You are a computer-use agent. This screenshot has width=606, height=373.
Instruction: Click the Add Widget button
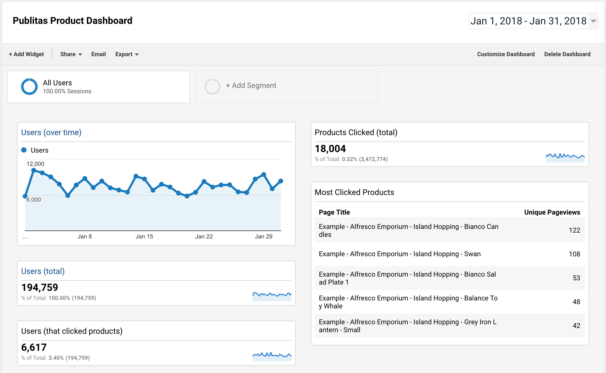pyautogui.click(x=26, y=54)
